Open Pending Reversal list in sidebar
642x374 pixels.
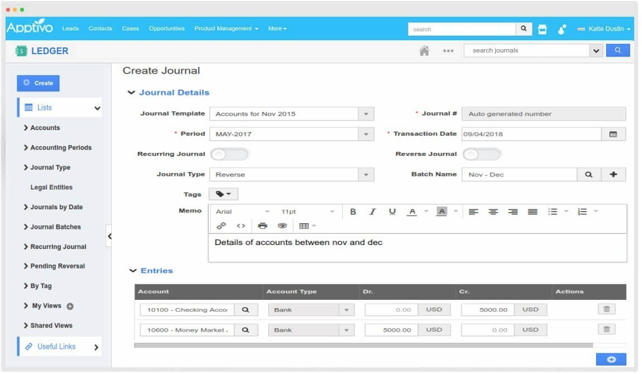coord(58,266)
